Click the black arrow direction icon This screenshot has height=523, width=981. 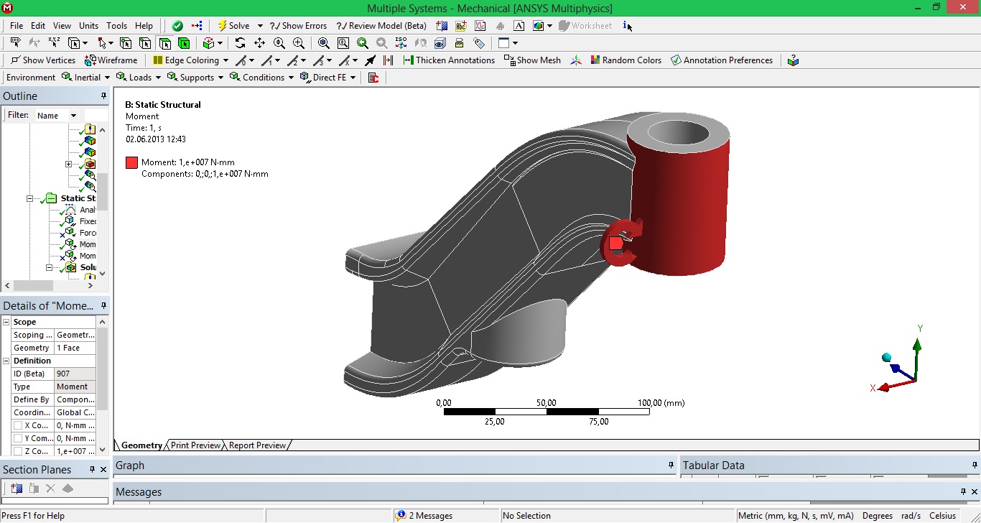point(371,60)
